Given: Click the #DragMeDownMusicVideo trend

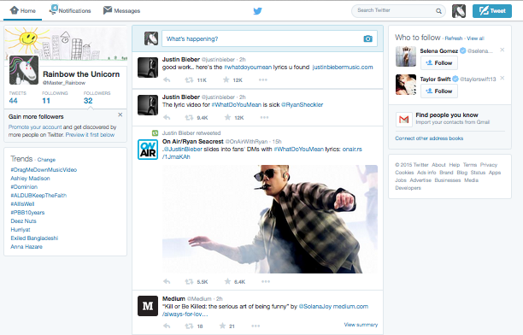Looking at the screenshot, I should click(x=44, y=170).
